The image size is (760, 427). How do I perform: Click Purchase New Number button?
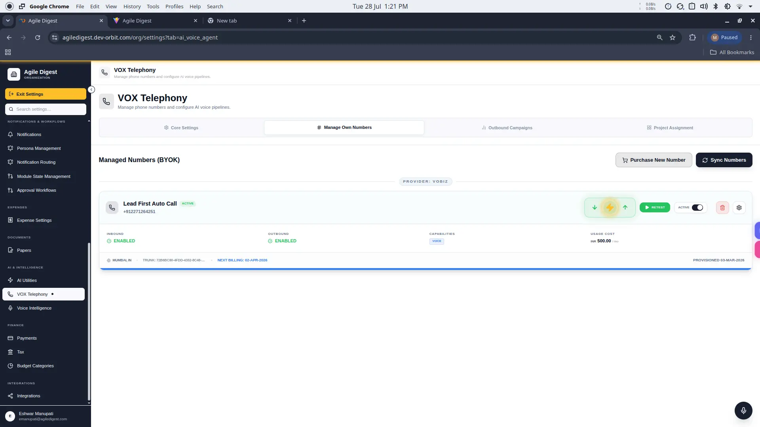pos(654,160)
